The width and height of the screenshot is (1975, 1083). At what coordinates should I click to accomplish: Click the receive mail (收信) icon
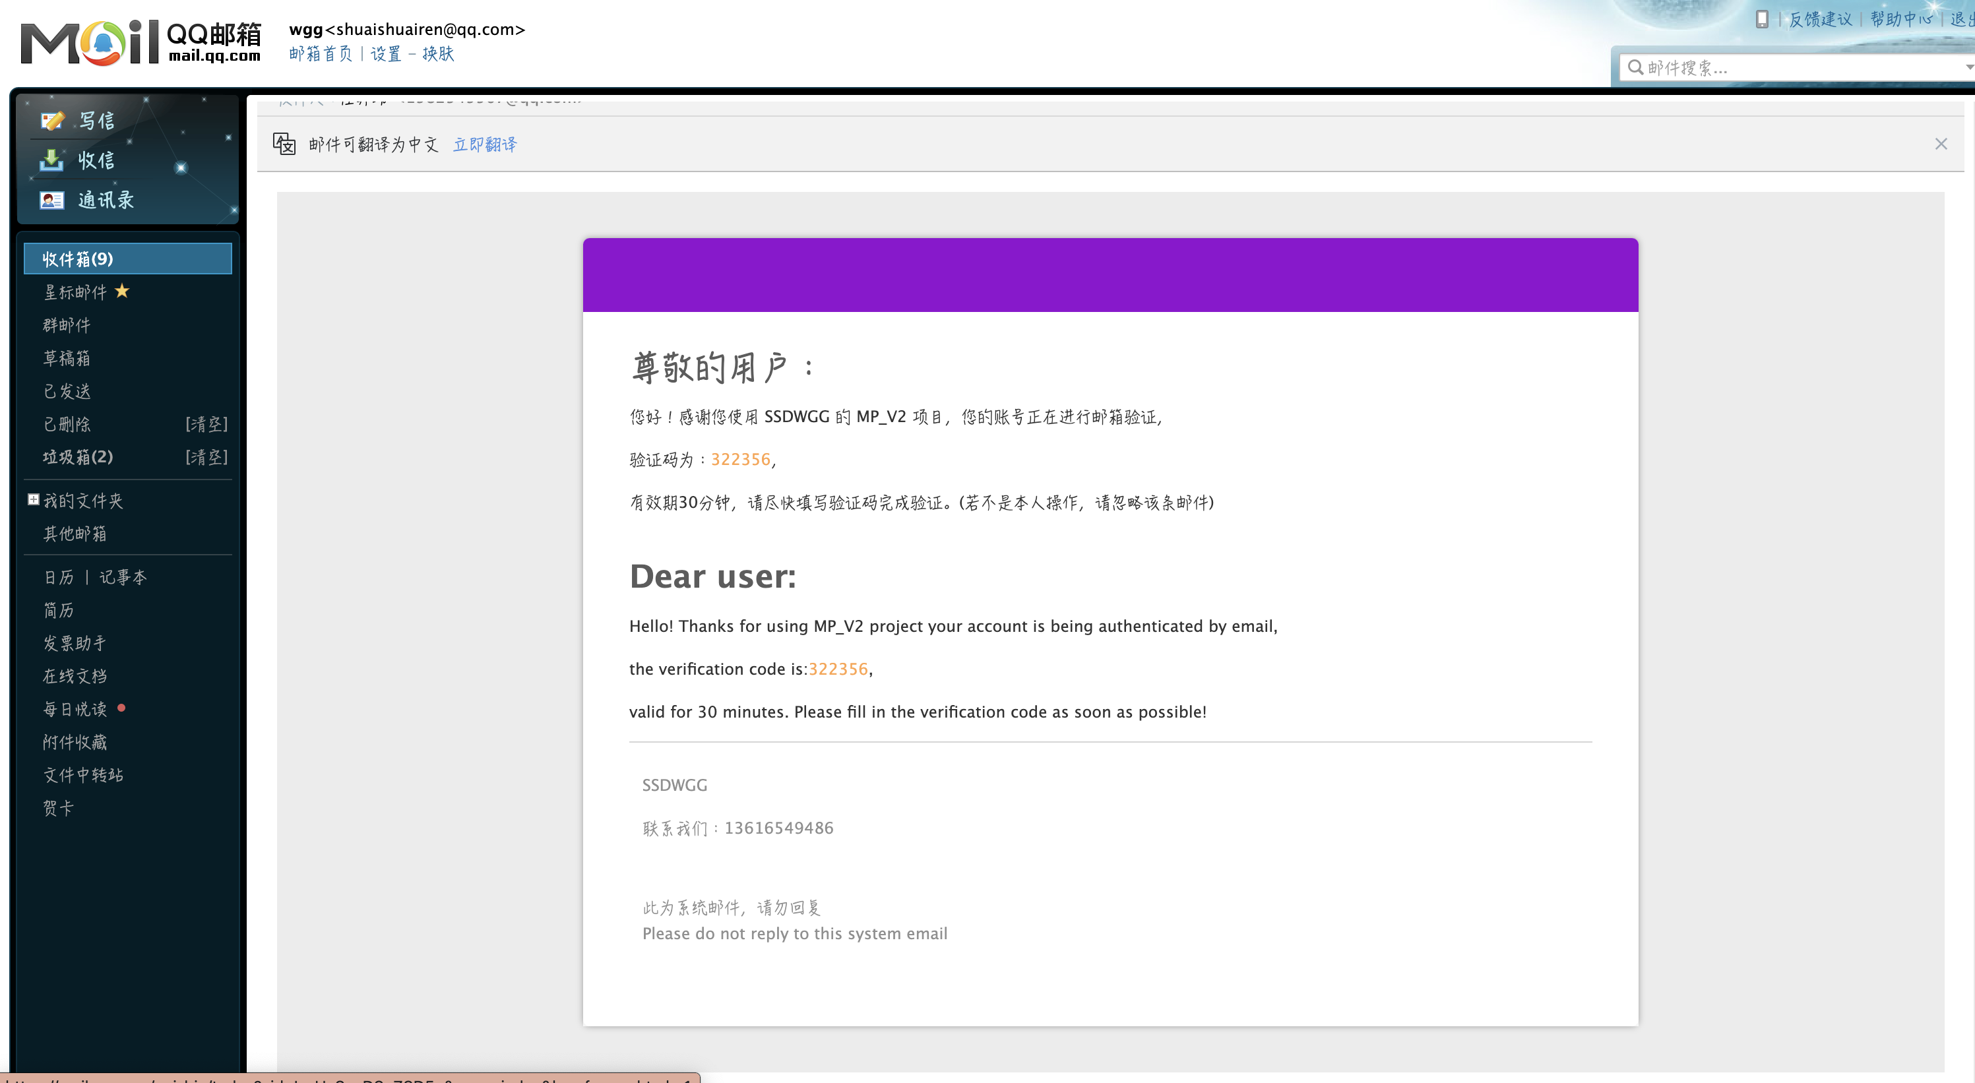(51, 160)
